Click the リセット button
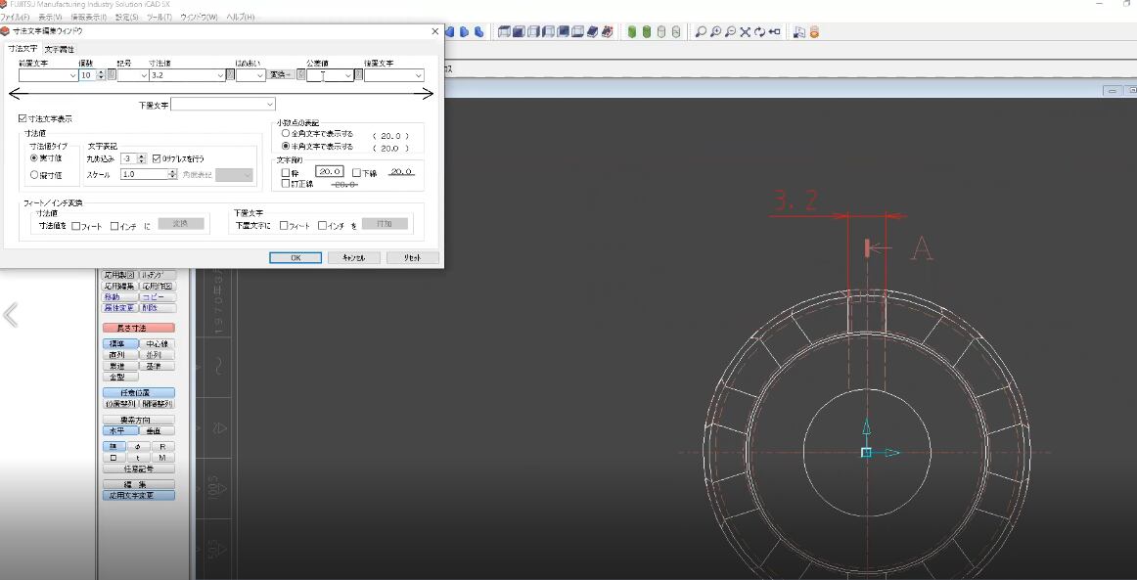This screenshot has height=580, width=1137. [x=412, y=257]
